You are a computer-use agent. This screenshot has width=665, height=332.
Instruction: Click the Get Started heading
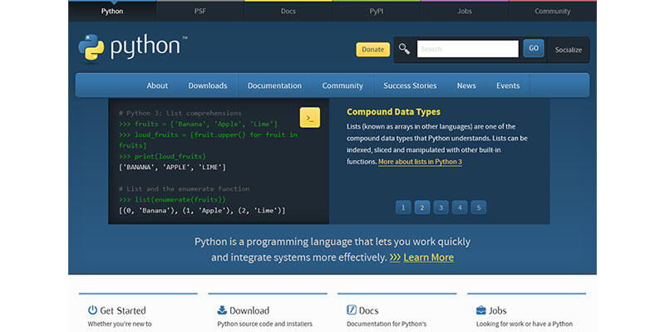(x=123, y=310)
